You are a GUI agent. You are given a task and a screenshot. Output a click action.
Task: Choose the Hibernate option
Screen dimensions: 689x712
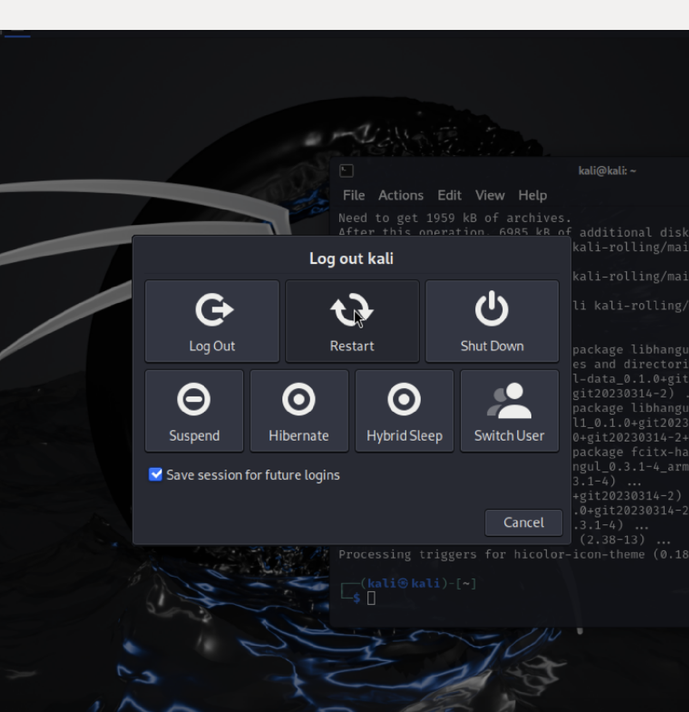[299, 411]
